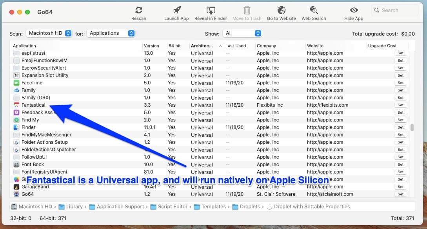Toggle Architecture column sort order
This screenshot has width=427, height=229.
(206, 46)
